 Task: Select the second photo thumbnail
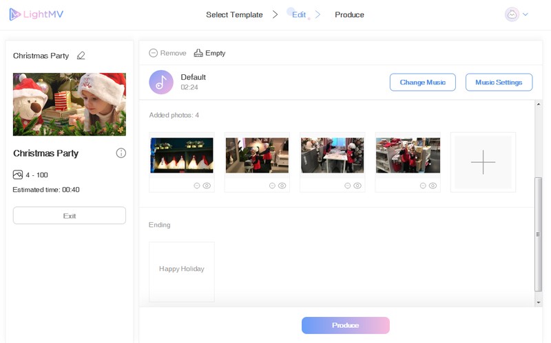point(257,155)
